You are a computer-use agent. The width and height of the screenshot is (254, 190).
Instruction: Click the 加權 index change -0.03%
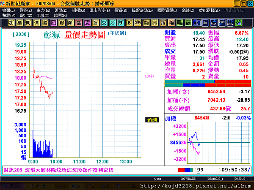243,118
